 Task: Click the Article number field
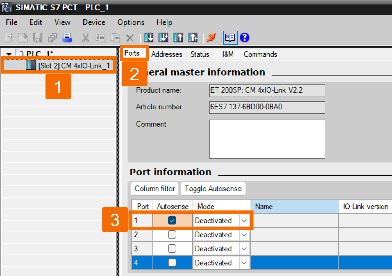click(x=267, y=107)
